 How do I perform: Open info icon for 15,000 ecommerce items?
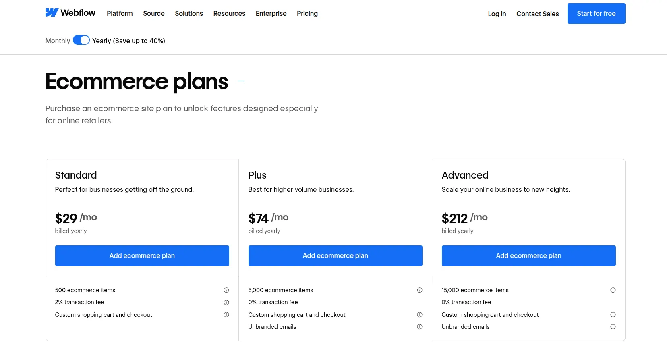click(x=613, y=290)
